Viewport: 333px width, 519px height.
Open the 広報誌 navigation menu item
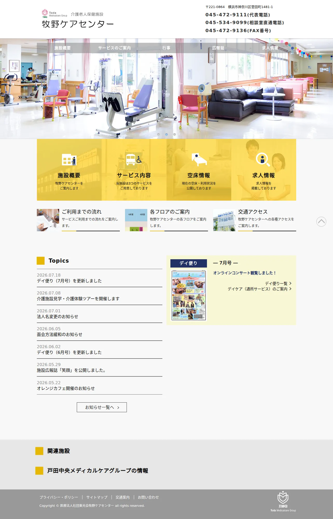[x=218, y=48]
